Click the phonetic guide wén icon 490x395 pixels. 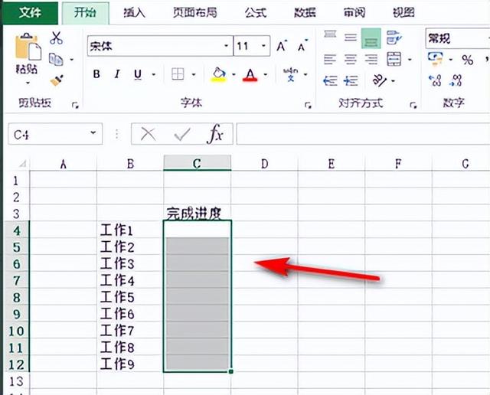pos(291,74)
